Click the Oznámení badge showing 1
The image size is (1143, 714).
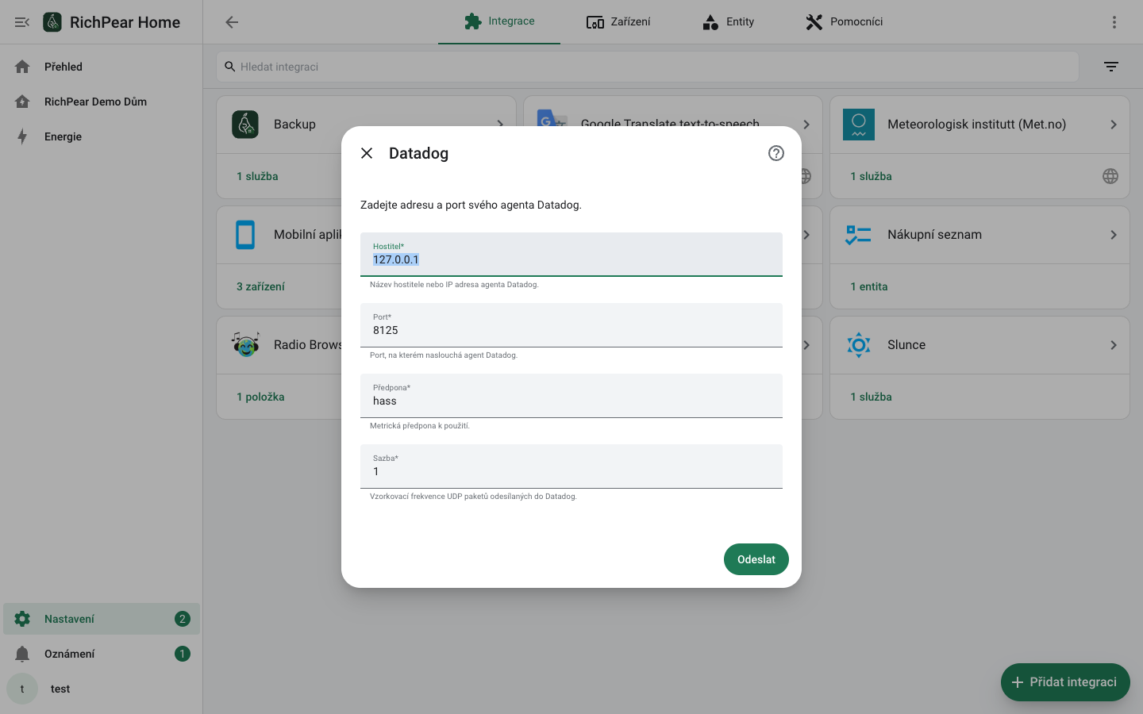(x=183, y=654)
